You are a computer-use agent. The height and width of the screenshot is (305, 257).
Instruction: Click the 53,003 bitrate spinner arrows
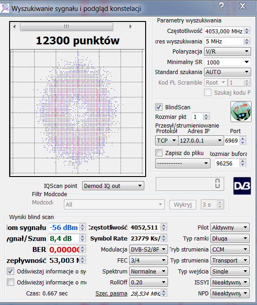click(83, 260)
